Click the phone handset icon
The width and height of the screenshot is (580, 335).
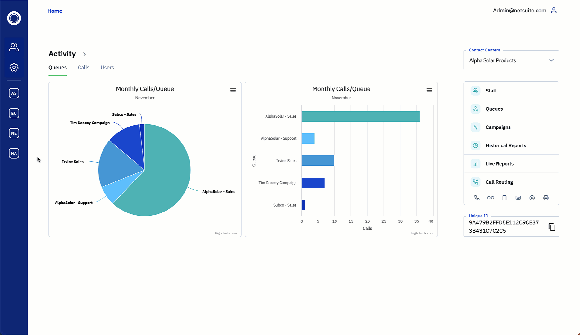[477, 198]
